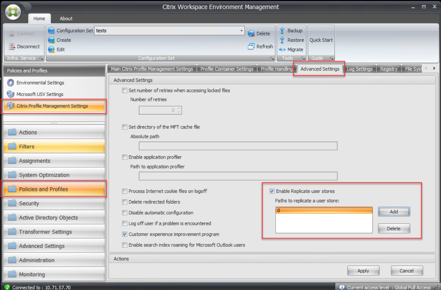Click Add to add replicate path
Screen dimensions: 441x290
click(394, 212)
